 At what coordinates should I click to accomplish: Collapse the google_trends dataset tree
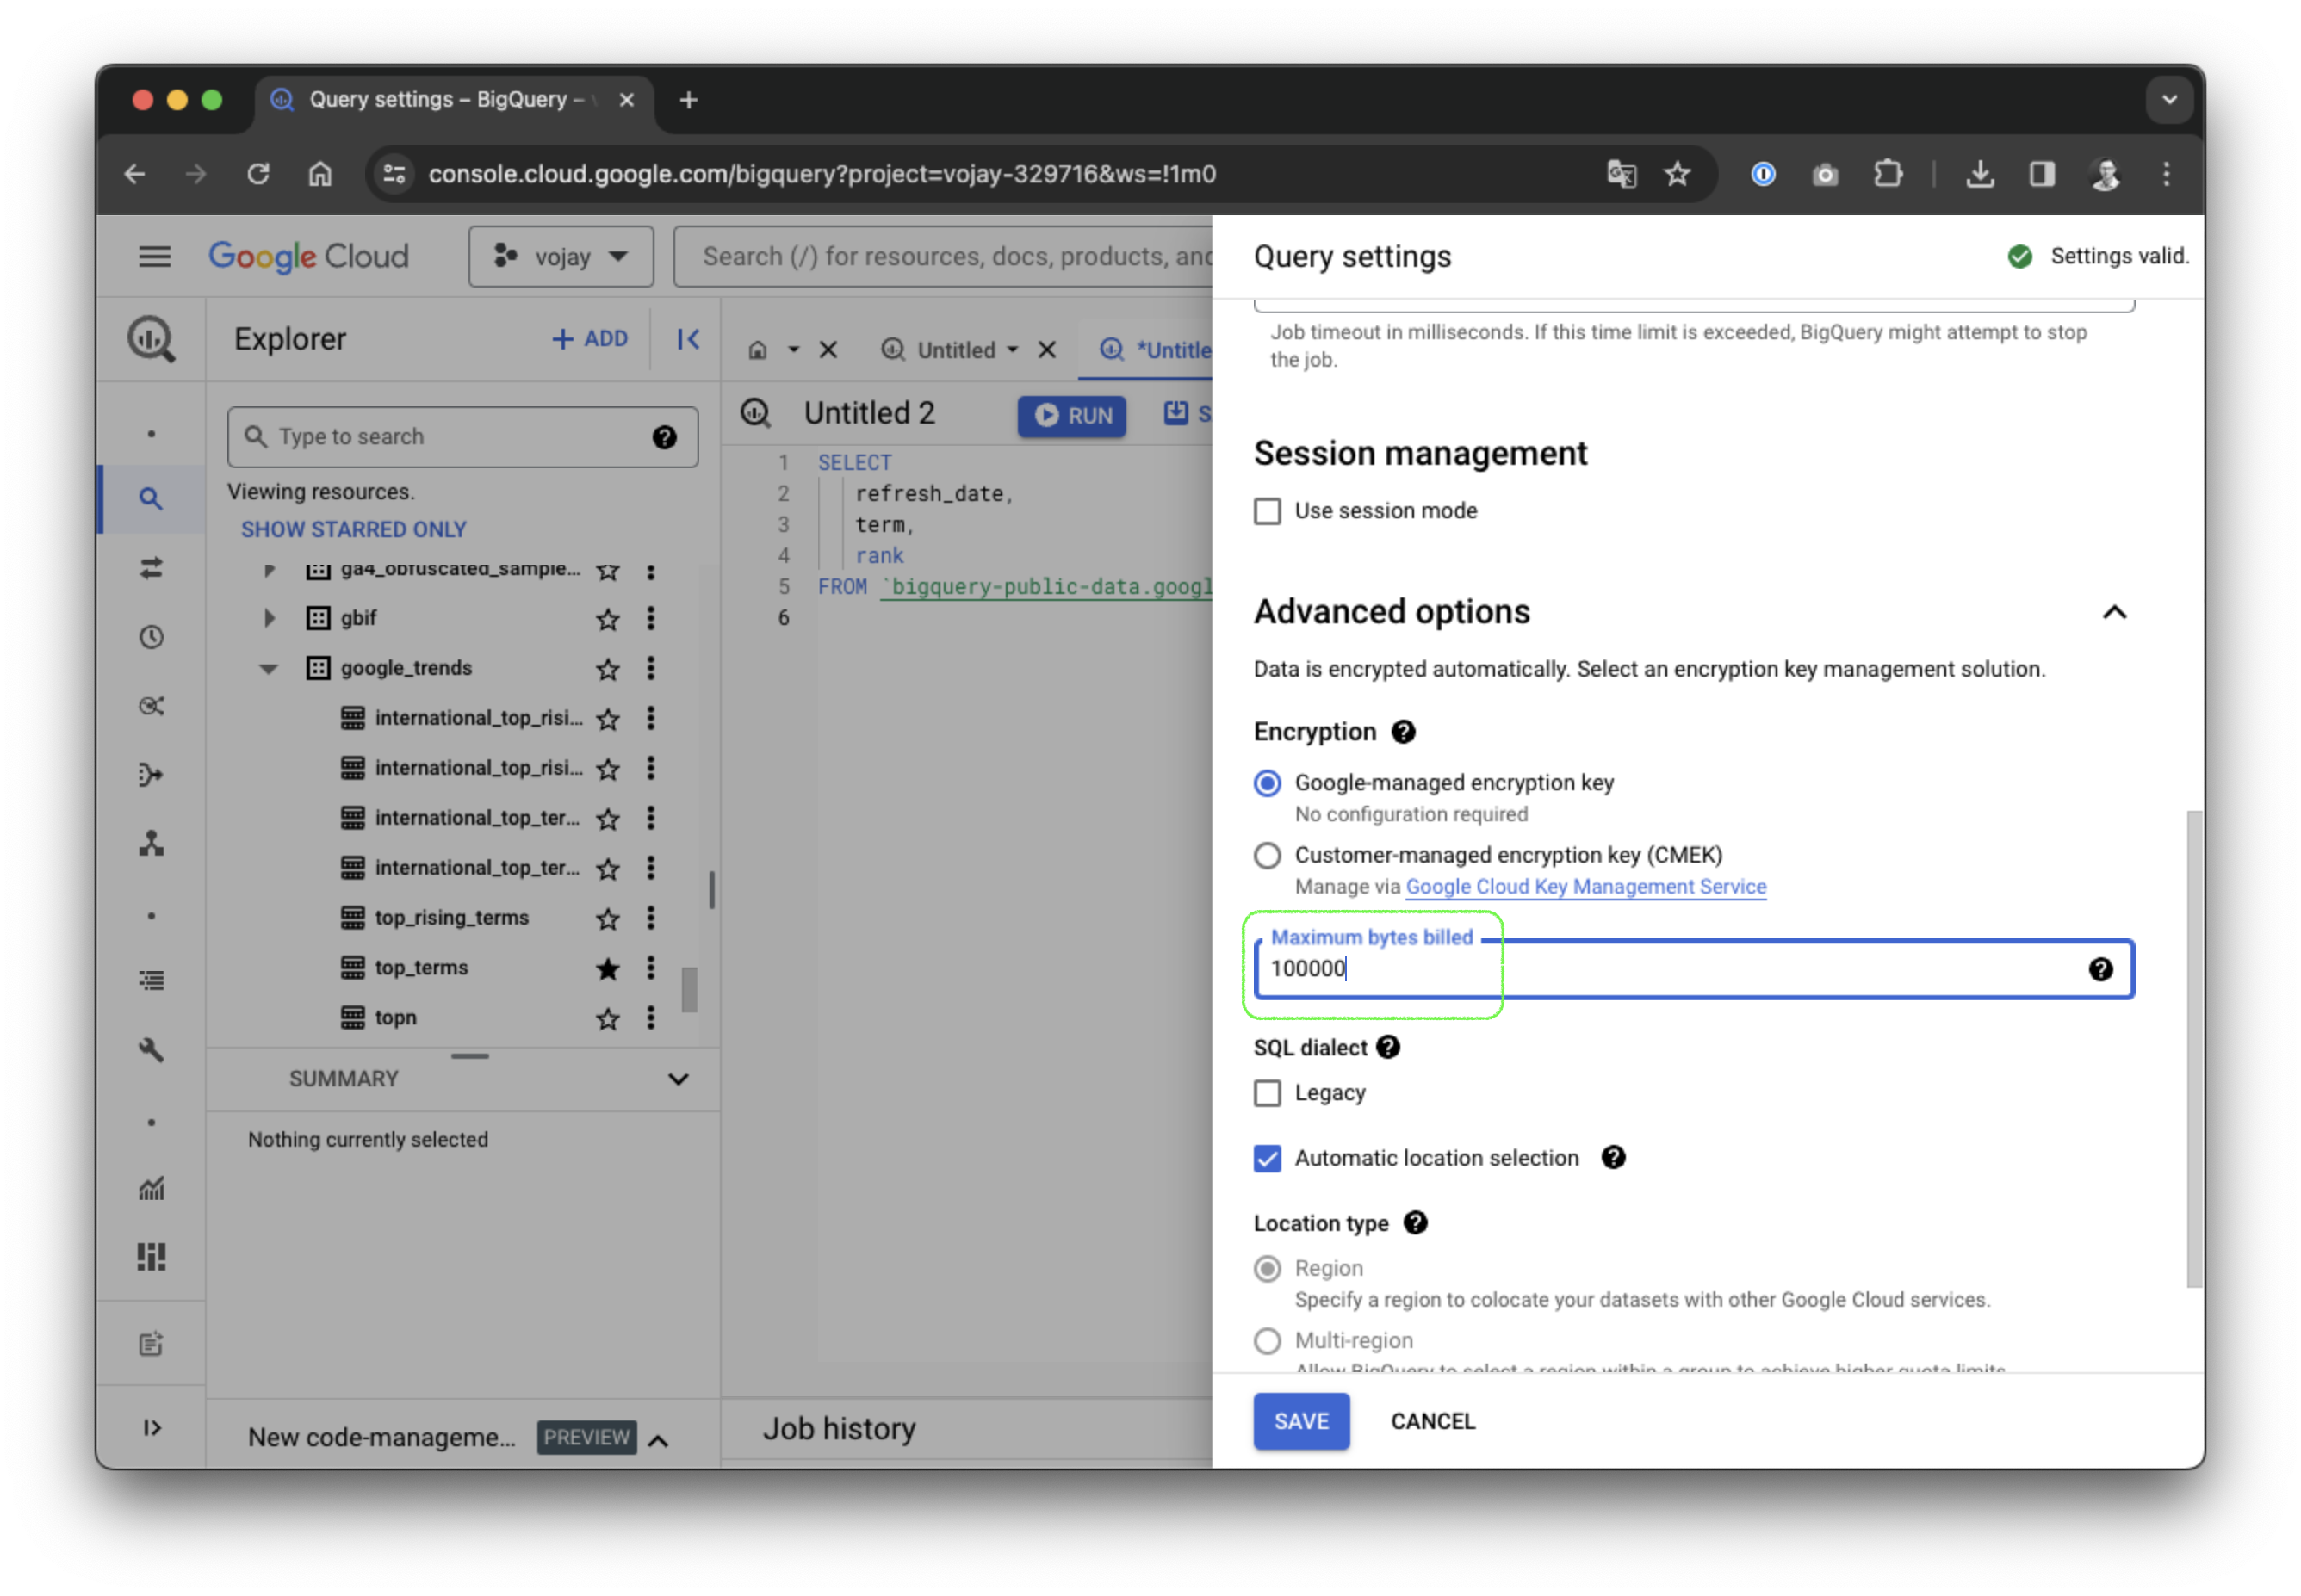[268, 668]
